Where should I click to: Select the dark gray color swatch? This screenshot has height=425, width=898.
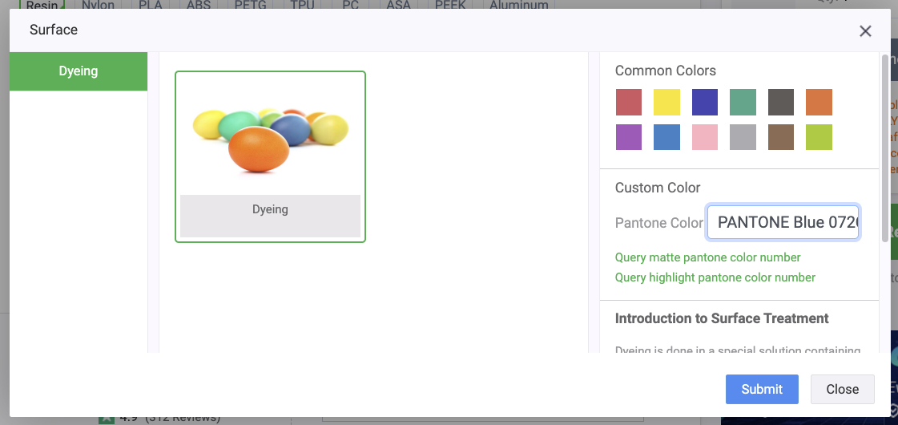click(781, 103)
